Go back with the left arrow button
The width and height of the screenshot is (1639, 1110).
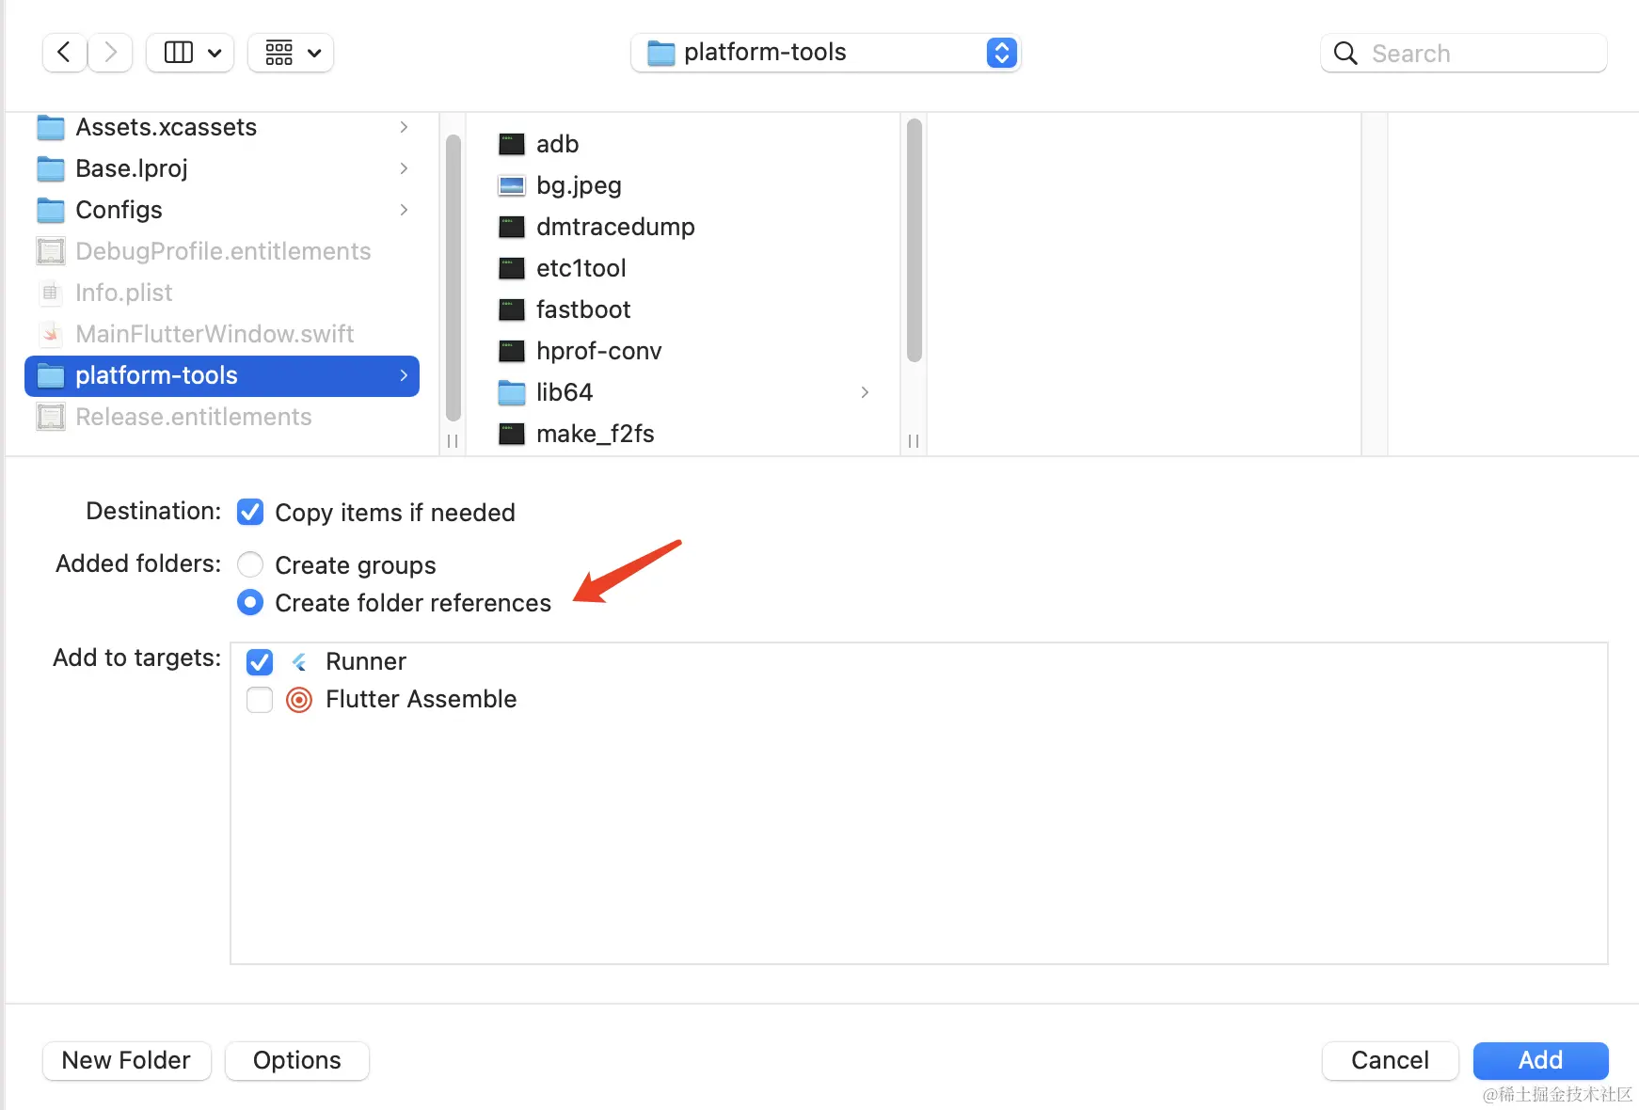pos(64,53)
